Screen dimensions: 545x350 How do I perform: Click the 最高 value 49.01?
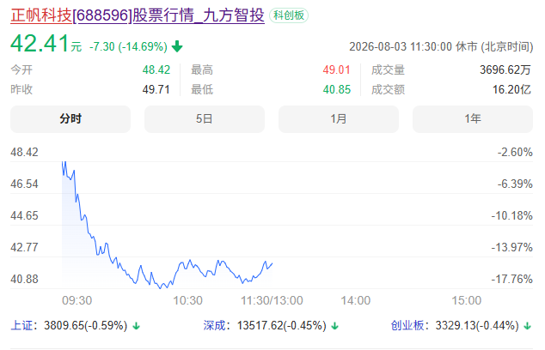click(x=337, y=70)
